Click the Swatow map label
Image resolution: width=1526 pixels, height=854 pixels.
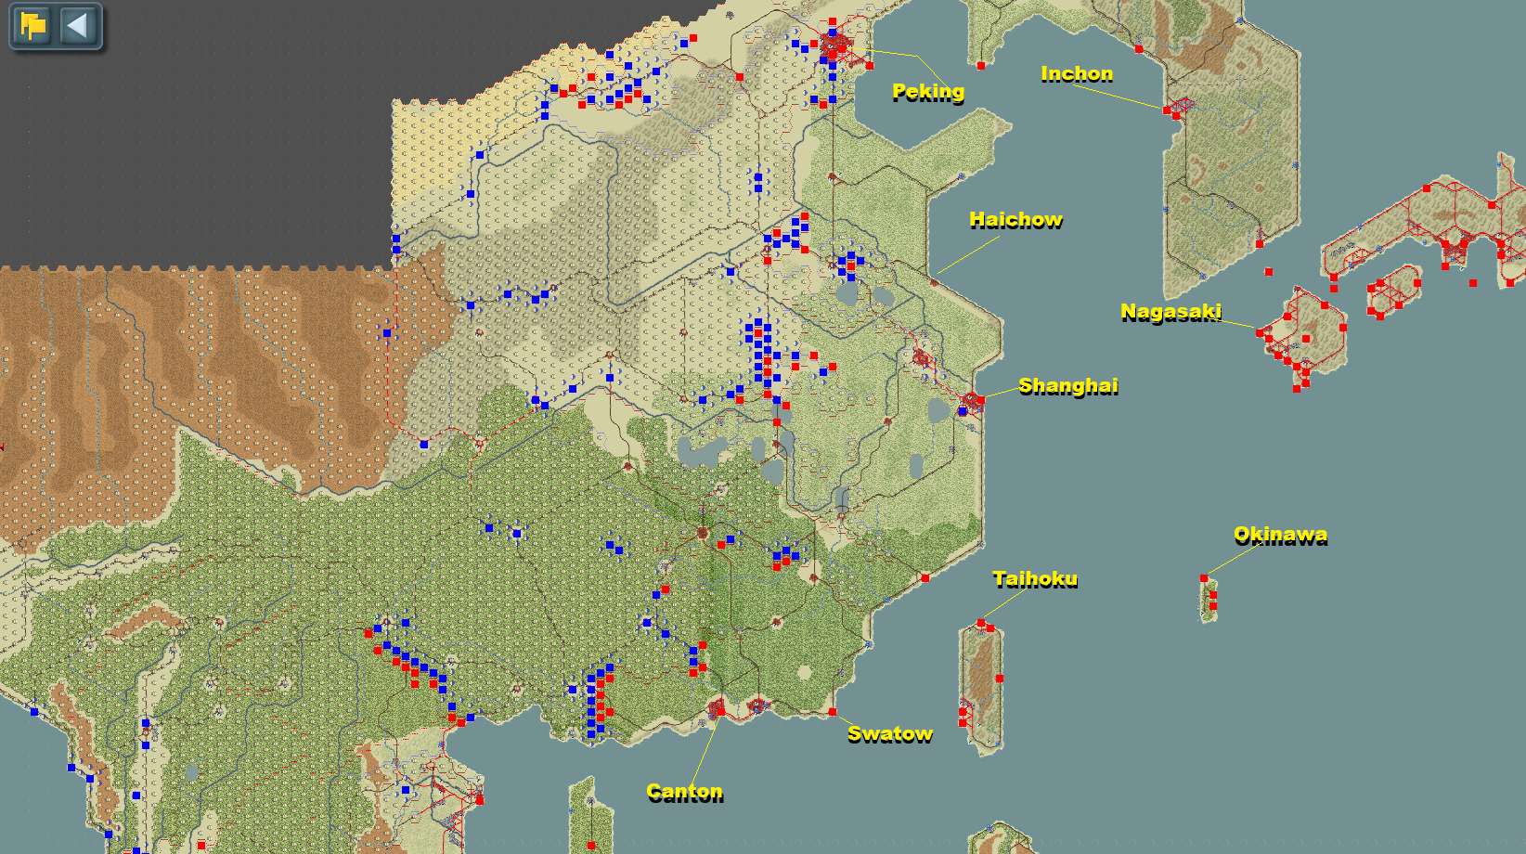pyautogui.click(x=890, y=734)
